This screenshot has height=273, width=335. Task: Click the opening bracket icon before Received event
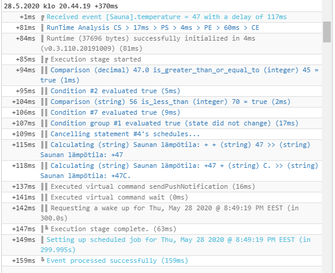[x=43, y=18]
